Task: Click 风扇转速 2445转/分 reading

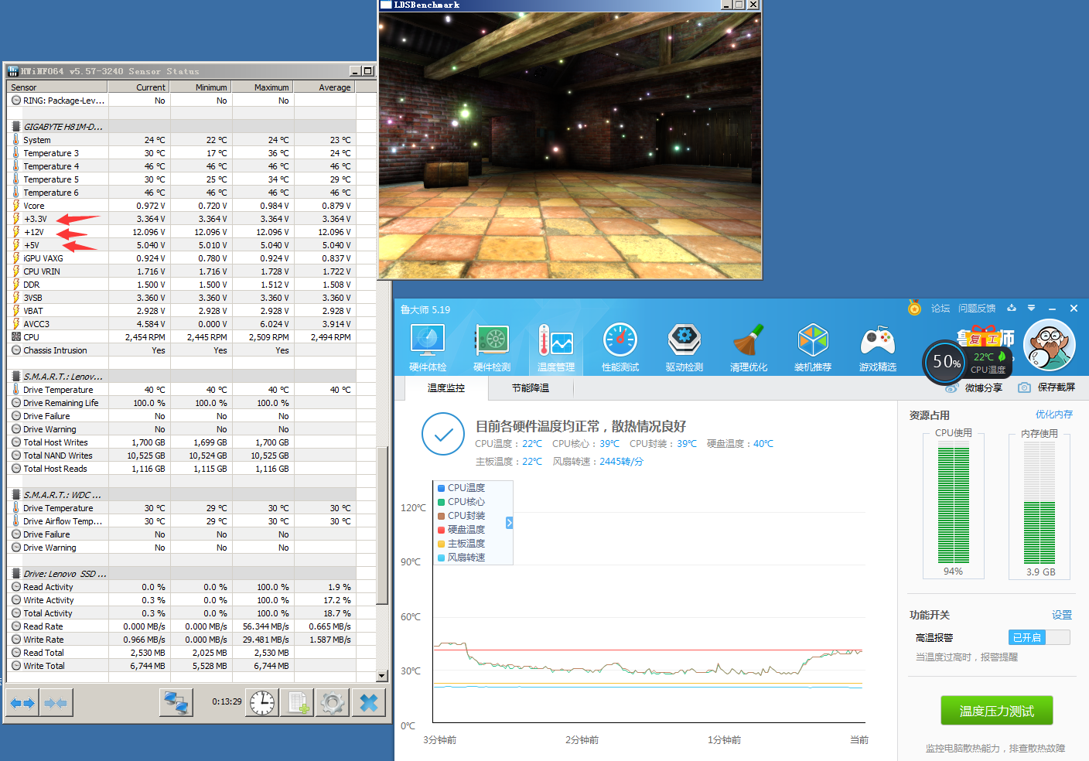Action: 598,462
